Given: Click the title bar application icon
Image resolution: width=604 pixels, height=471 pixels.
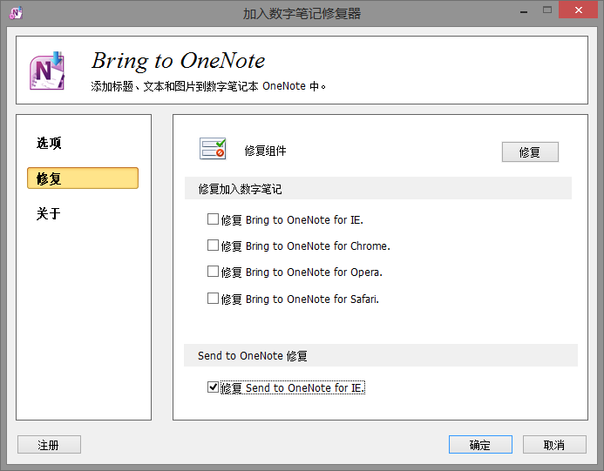Looking at the screenshot, I should click(x=17, y=13).
